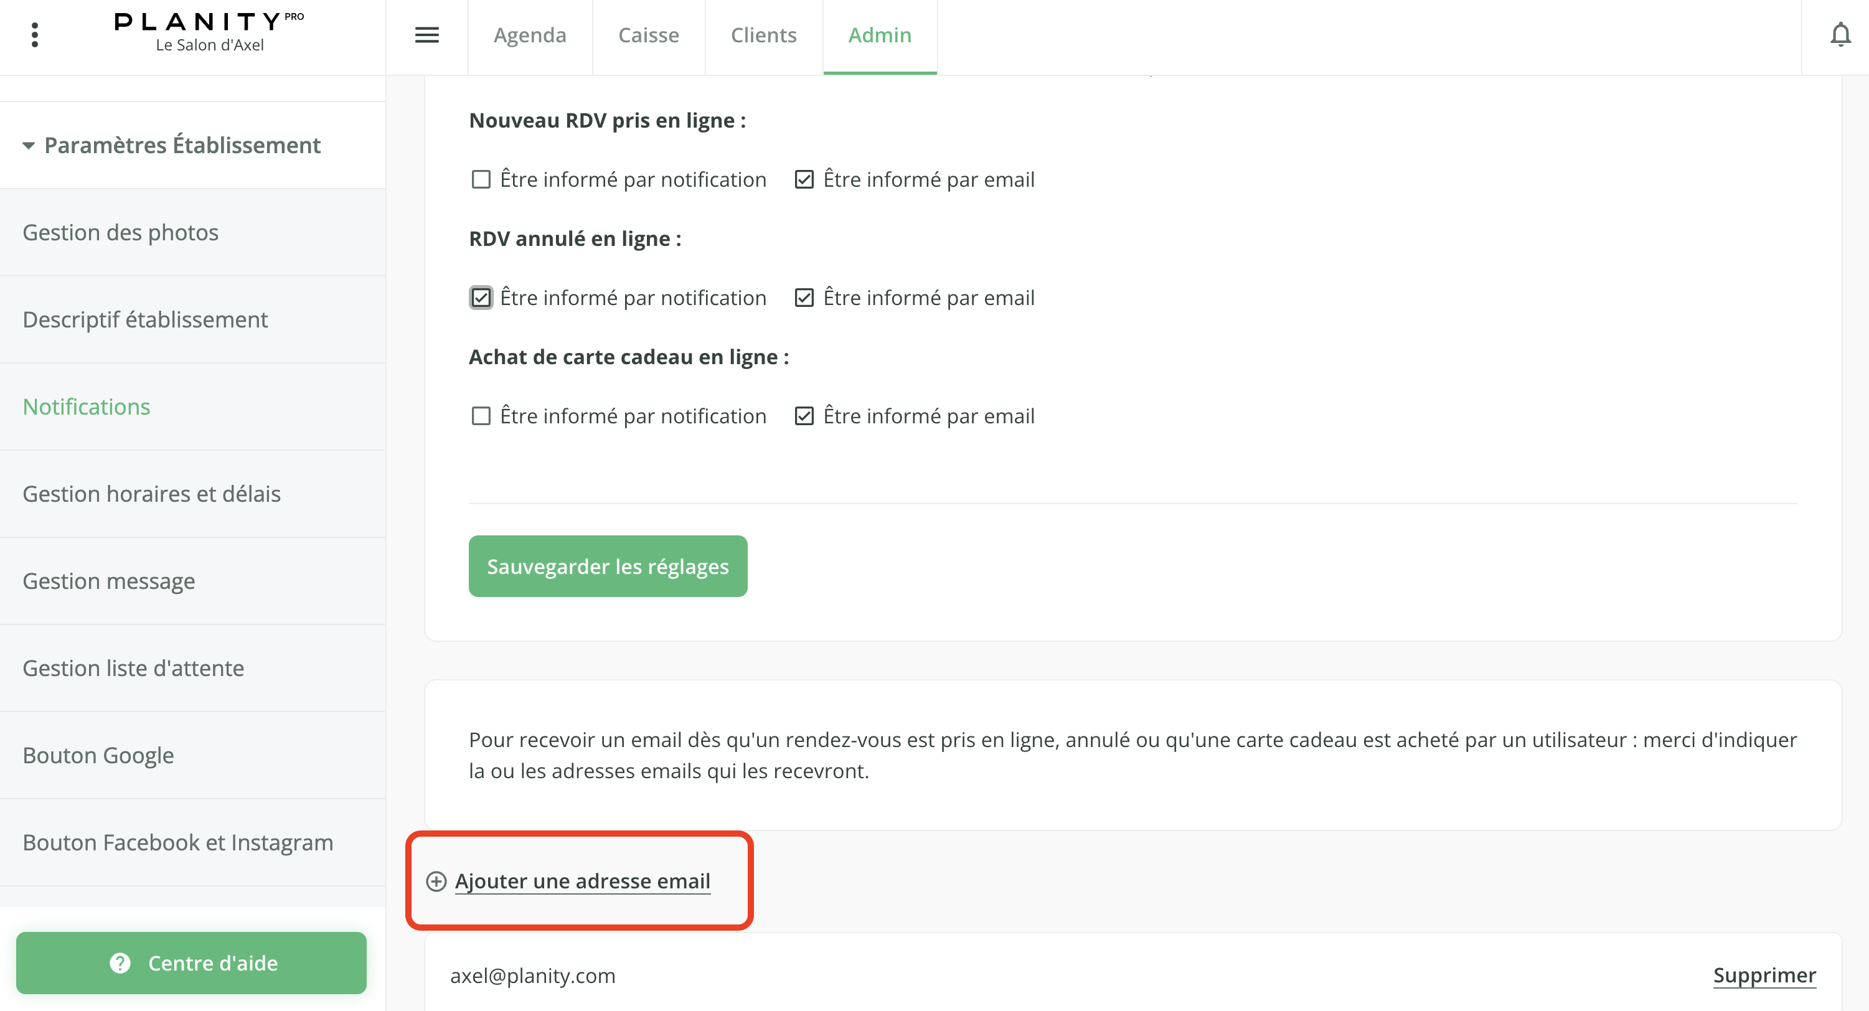Uncheck notification for RDV annulé en ligne
Viewport: 1869px width, 1011px height.
point(481,298)
